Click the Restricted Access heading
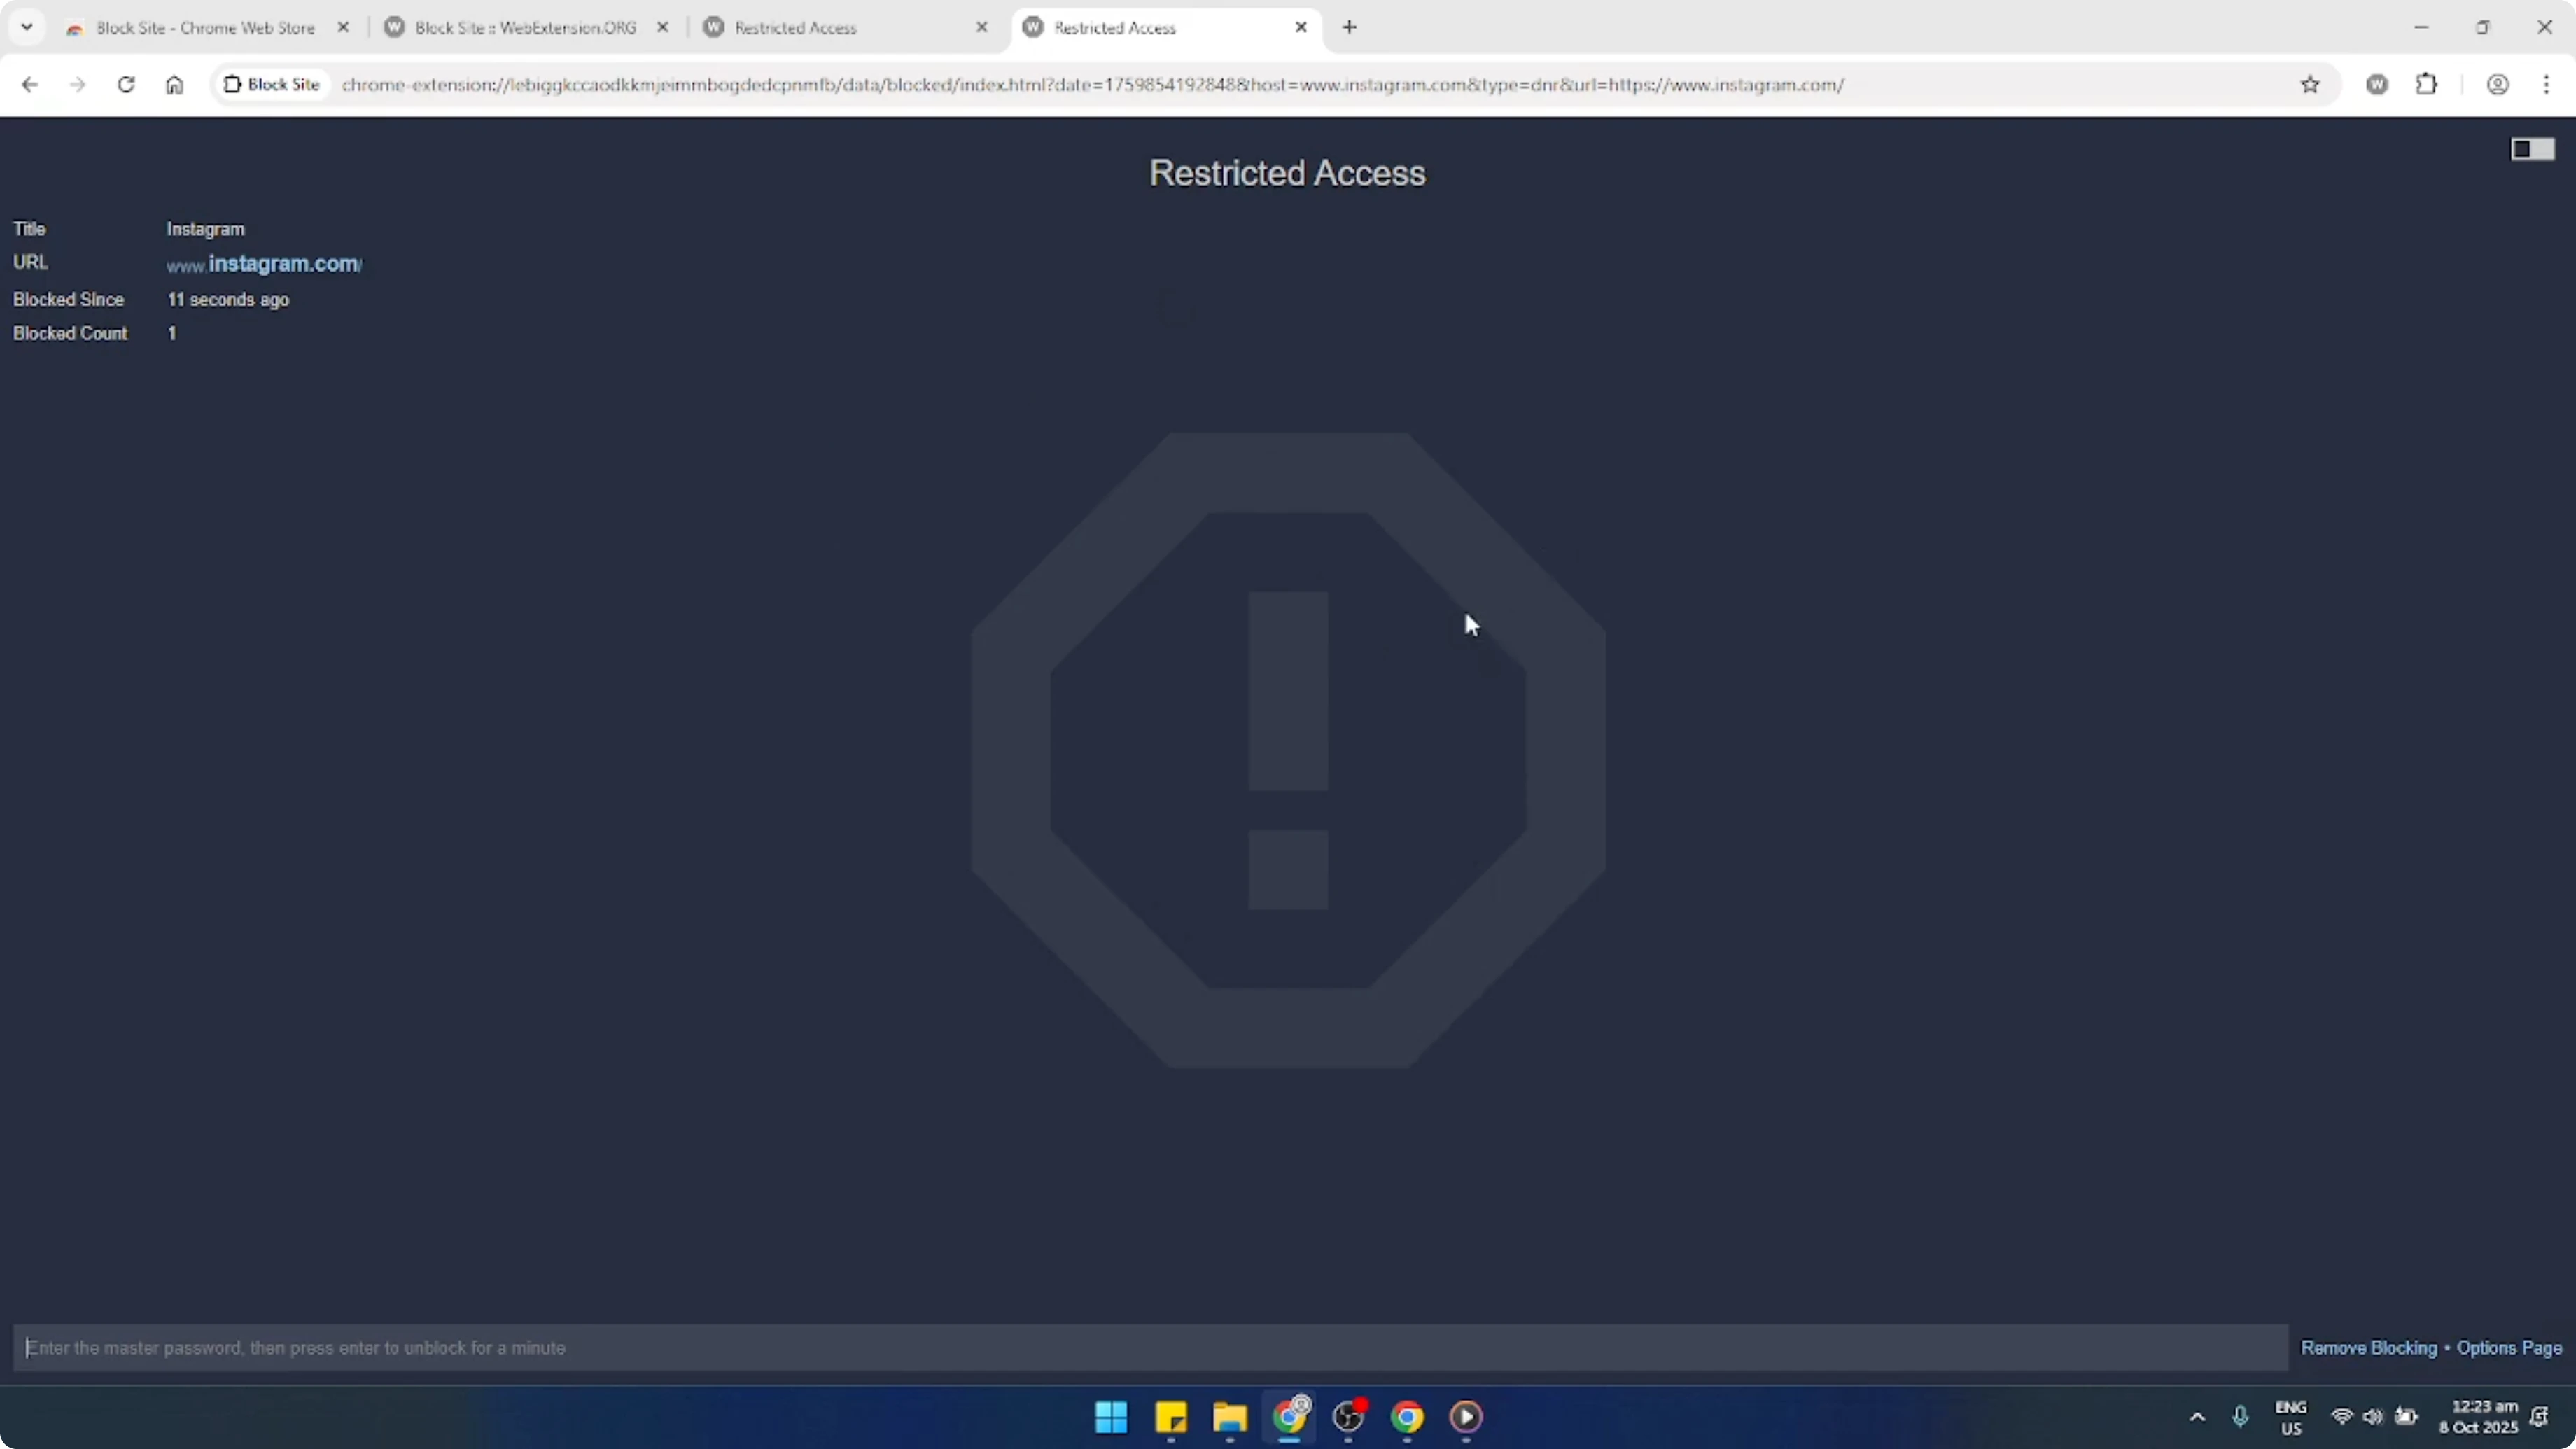 coord(1287,173)
